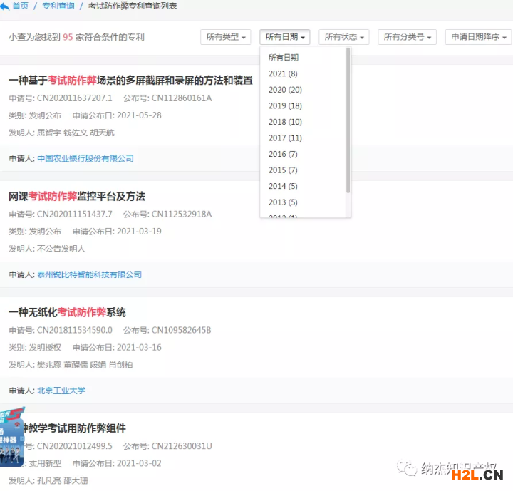Image resolution: width=513 pixels, height=491 pixels.
Task: Change sorting via 申请日期降序 dropdown
Action: 478,37
